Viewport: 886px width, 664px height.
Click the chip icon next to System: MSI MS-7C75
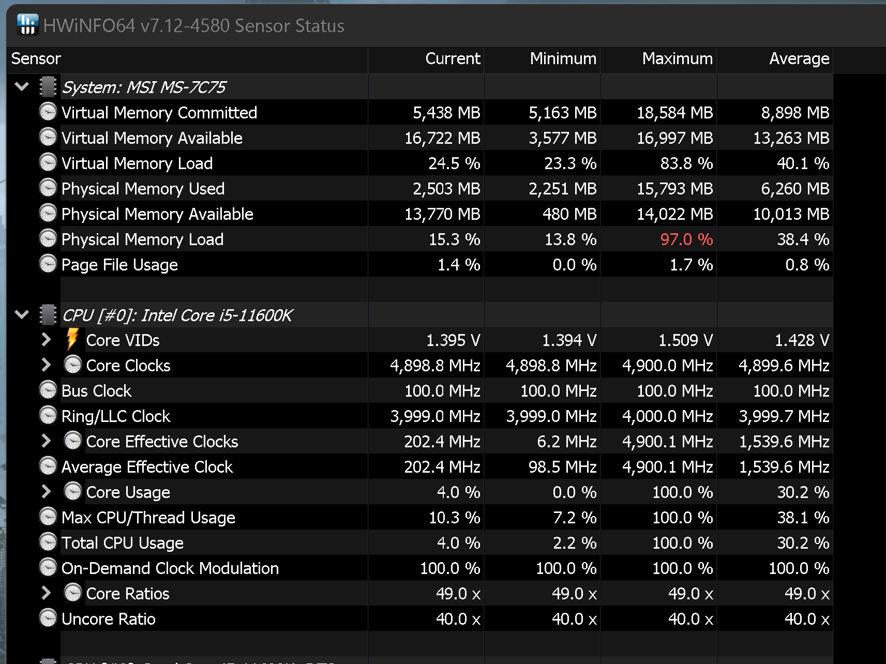48,87
